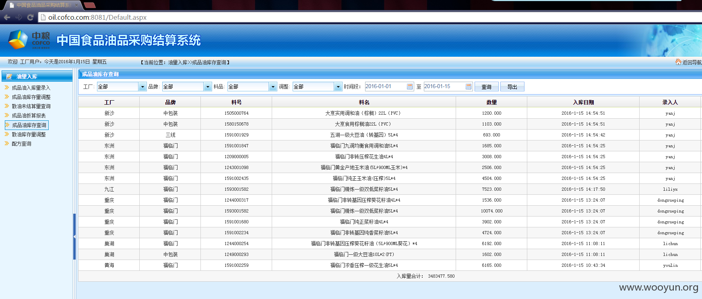Click date cell 2016-1-15 10:43:34
Viewport: 702px width, 299px height.
(583, 266)
